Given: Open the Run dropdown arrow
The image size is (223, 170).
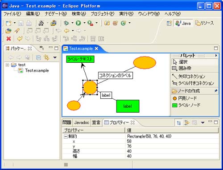Looking at the screenshot, I should [x=84, y=23].
